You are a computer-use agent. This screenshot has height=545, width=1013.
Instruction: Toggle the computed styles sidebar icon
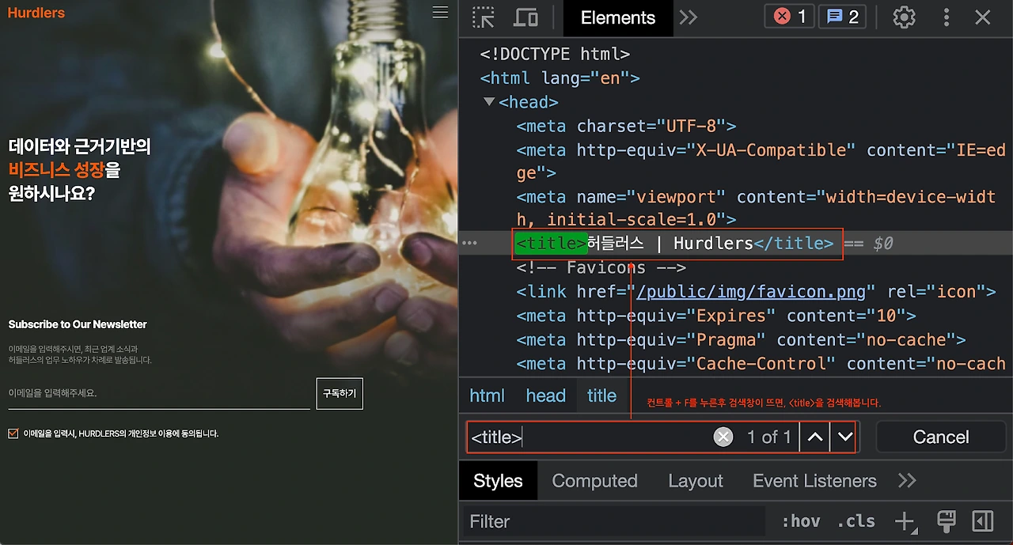point(982,520)
